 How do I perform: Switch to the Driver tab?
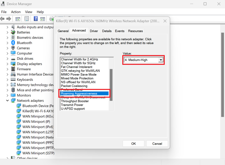[x=94, y=31]
